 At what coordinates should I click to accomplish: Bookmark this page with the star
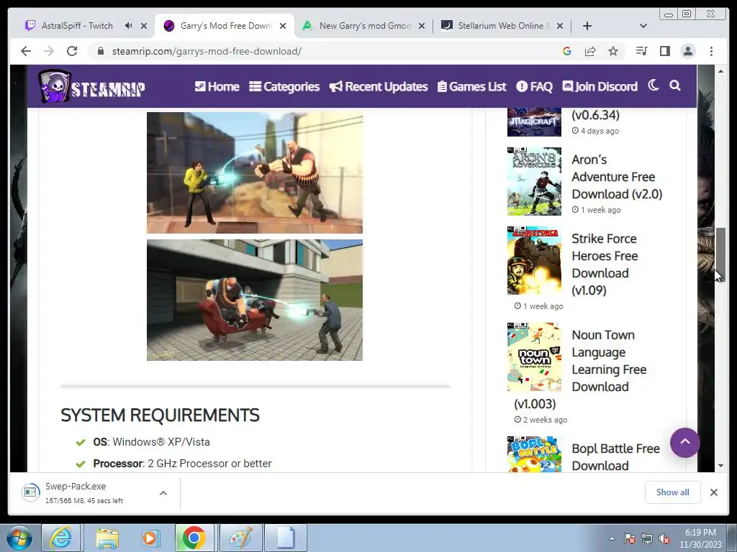[x=613, y=51]
